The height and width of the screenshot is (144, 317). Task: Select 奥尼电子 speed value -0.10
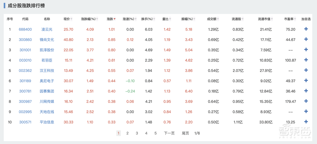click(x=130, y=81)
